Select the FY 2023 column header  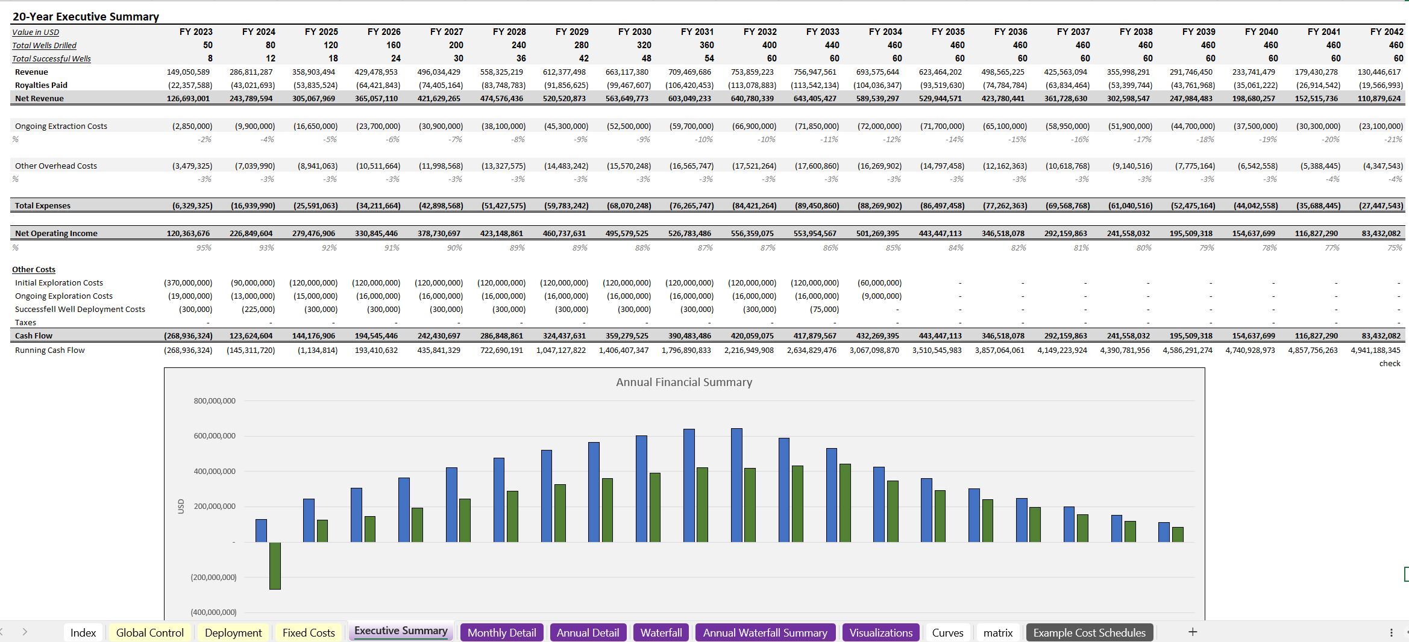196,31
